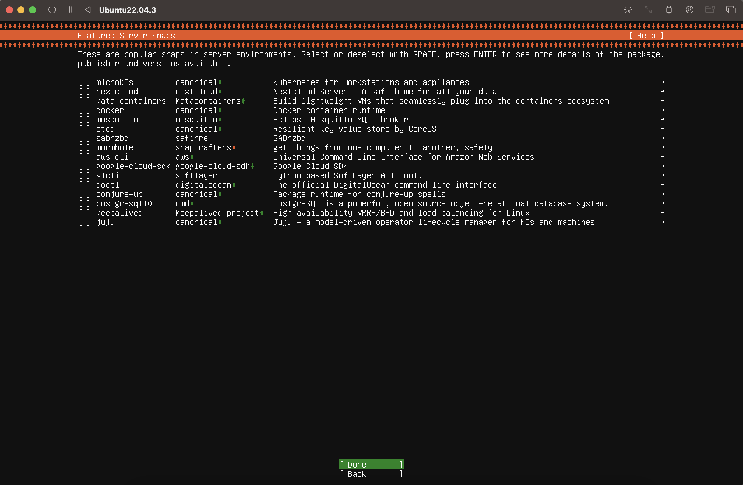The width and height of the screenshot is (743, 485).
Task: Open the drive image options icon
Action: 689,10
